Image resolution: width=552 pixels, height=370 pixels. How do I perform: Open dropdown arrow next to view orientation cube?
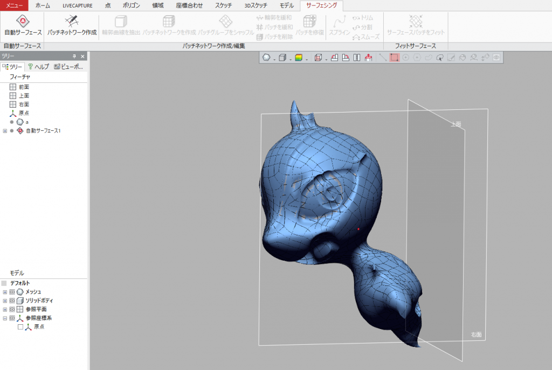pos(326,59)
